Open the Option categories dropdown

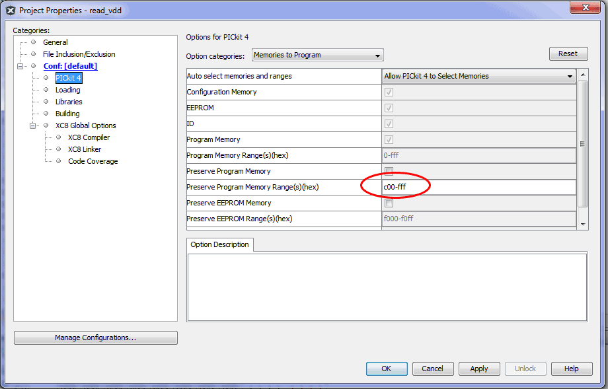[318, 55]
